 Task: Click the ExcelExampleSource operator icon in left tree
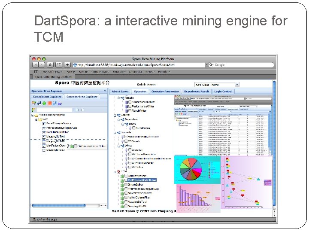(x=44, y=123)
